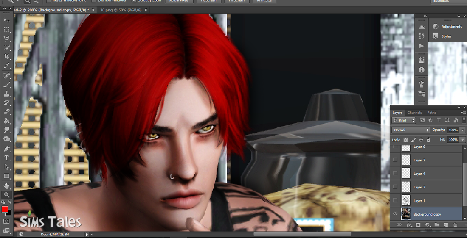
Task: Toggle Quick Mask mode icon
Action: [6, 221]
